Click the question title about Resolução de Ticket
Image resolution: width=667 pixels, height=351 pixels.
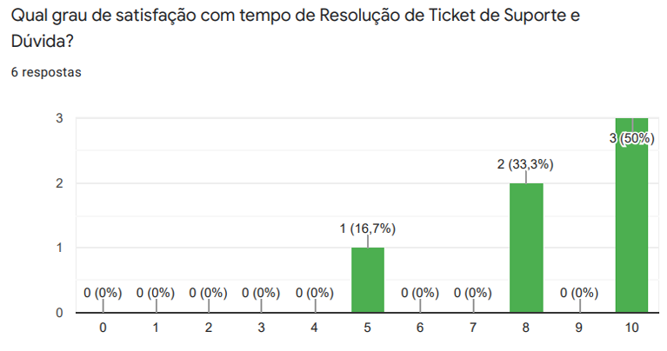click(x=296, y=29)
